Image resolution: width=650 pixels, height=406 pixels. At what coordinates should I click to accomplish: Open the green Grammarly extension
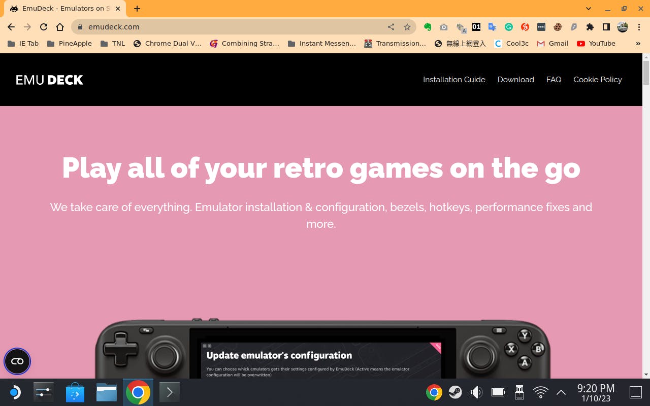pyautogui.click(x=509, y=27)
